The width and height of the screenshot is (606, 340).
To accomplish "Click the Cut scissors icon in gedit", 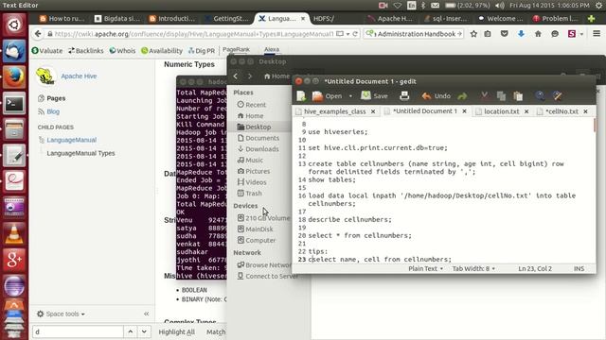I will point(484,96).
